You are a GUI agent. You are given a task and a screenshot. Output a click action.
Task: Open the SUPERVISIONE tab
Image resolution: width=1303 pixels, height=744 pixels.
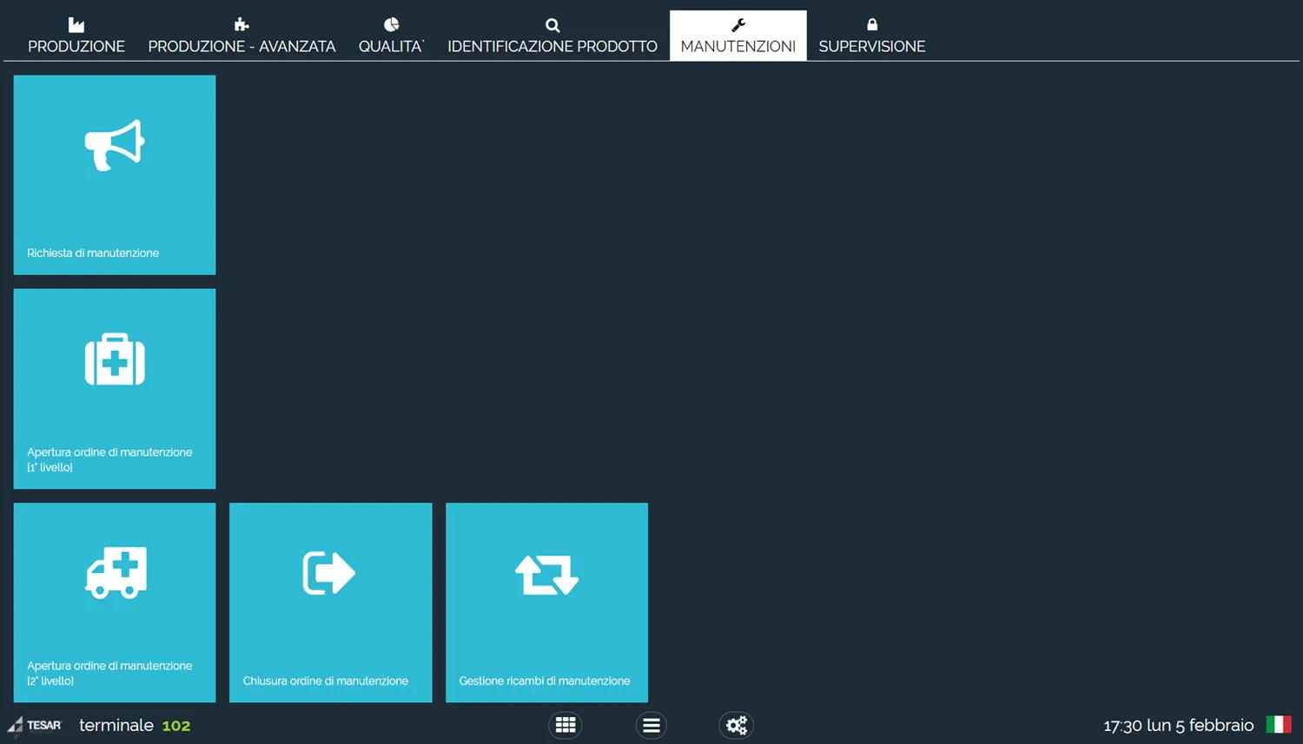872,36
